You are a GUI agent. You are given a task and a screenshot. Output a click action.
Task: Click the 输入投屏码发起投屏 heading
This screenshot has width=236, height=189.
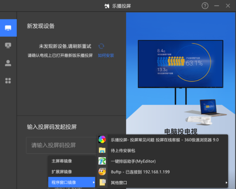click(52, 127)
